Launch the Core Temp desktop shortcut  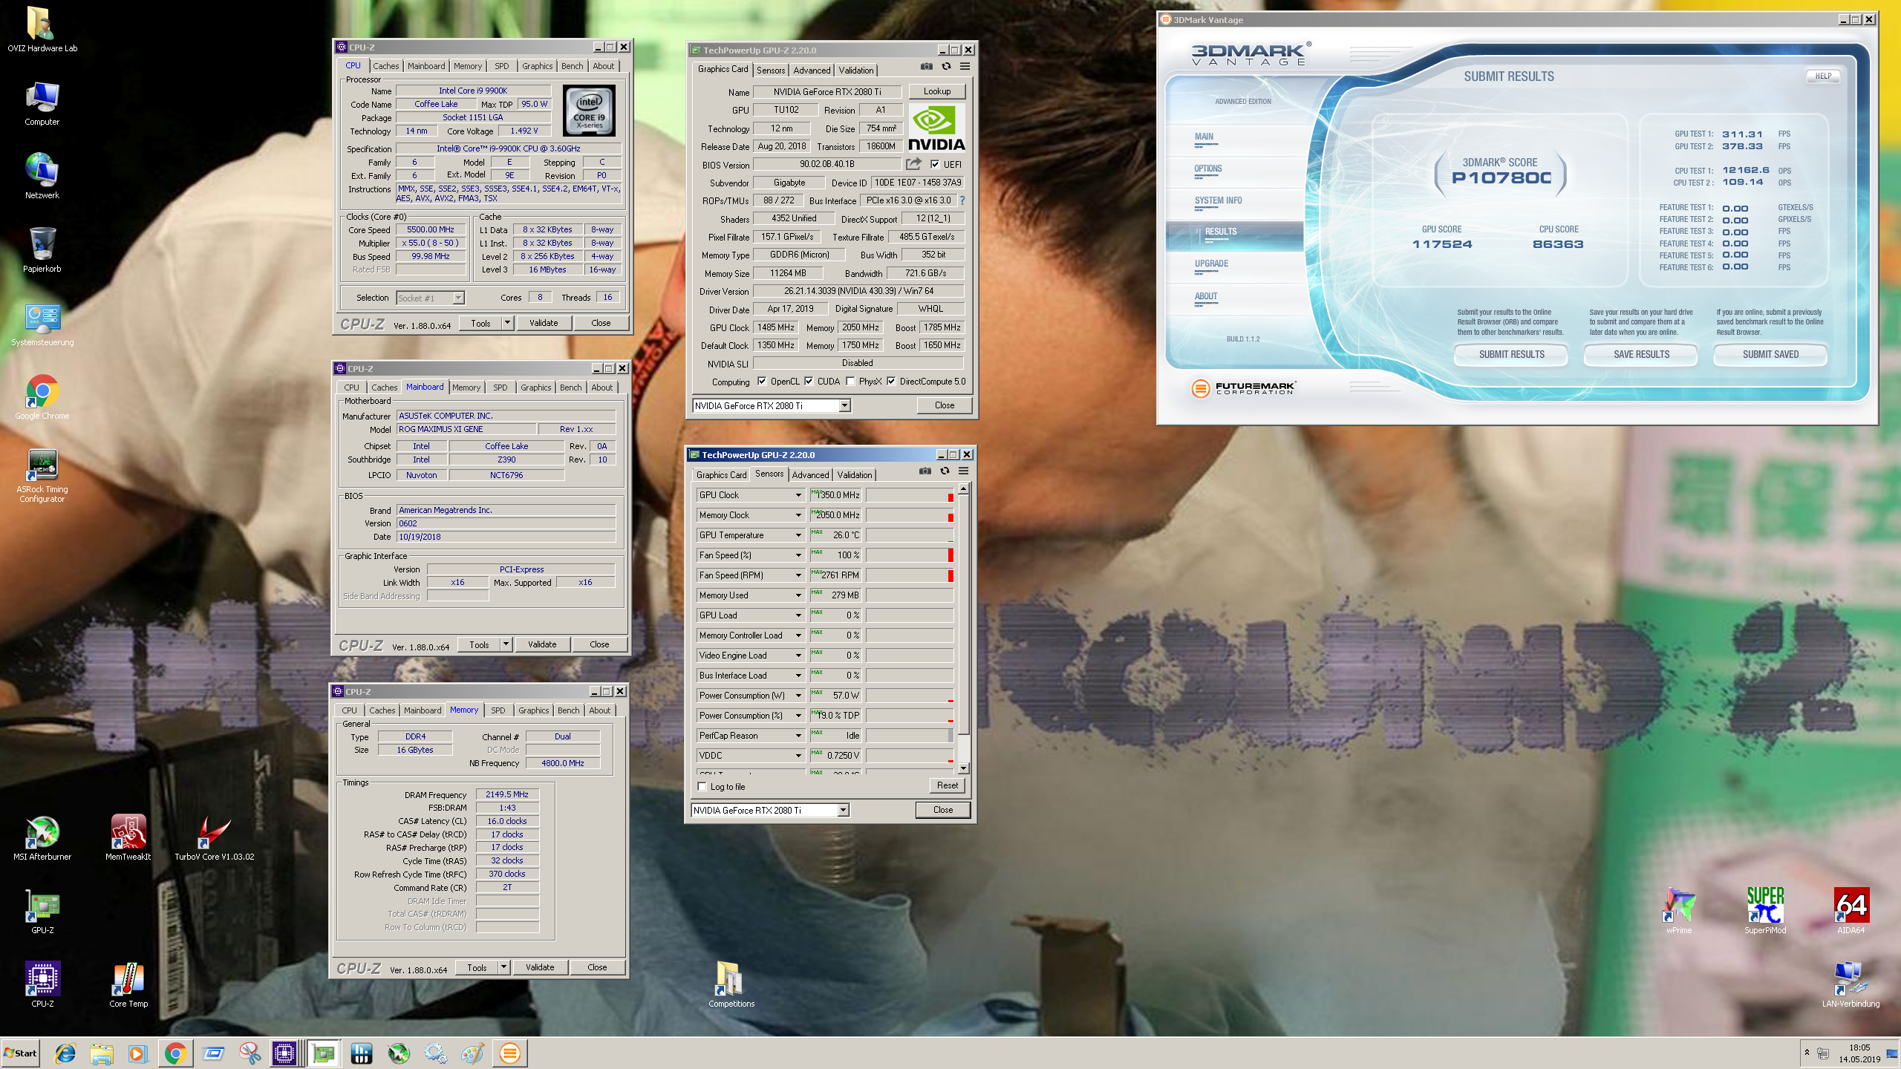(x=128, y=984)
